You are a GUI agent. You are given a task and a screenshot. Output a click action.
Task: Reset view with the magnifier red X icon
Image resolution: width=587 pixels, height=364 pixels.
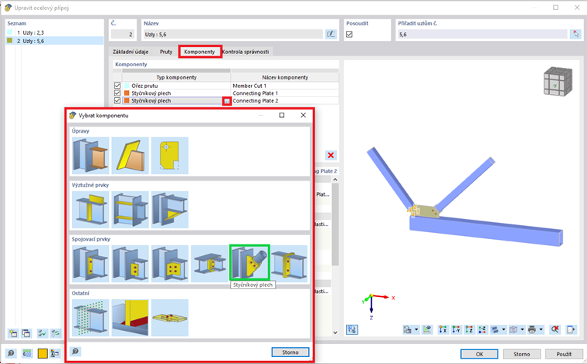pyautogui.click(x=555, y=329)
